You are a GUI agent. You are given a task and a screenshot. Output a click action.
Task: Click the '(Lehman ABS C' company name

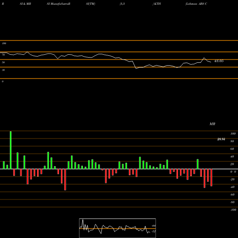(x=196, y=4)
